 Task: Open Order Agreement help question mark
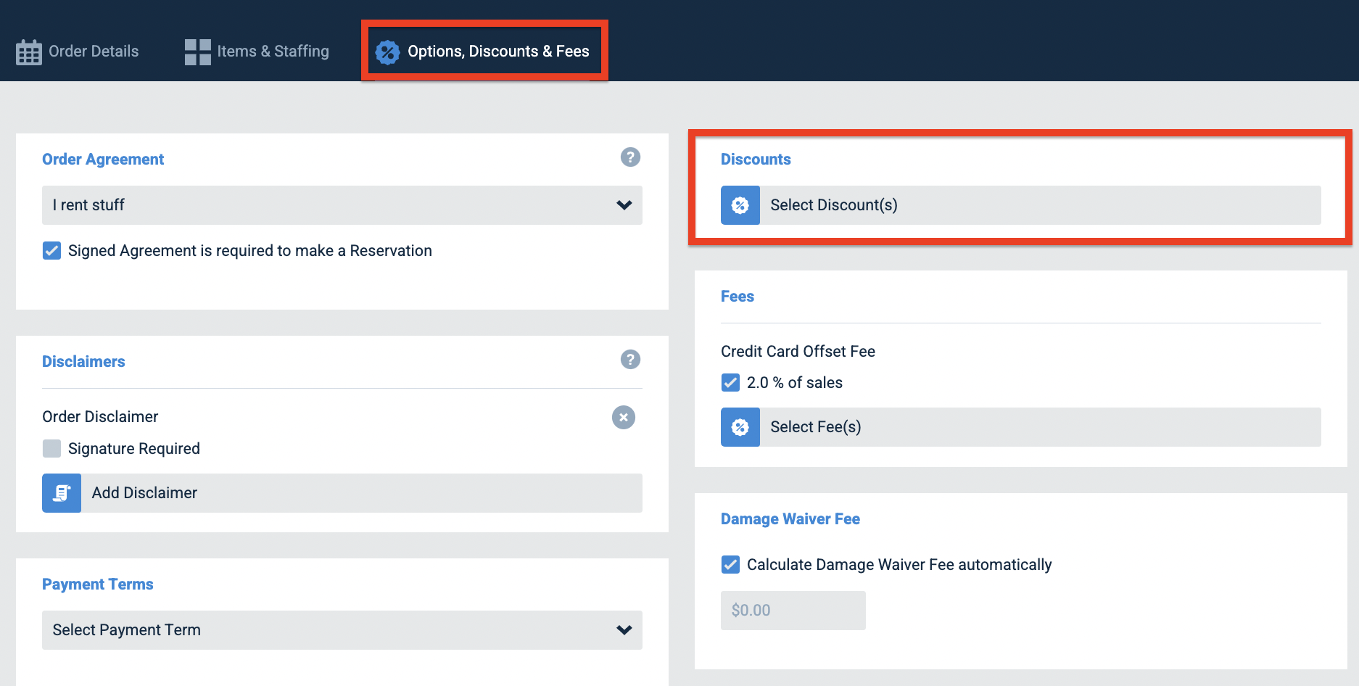630,157
